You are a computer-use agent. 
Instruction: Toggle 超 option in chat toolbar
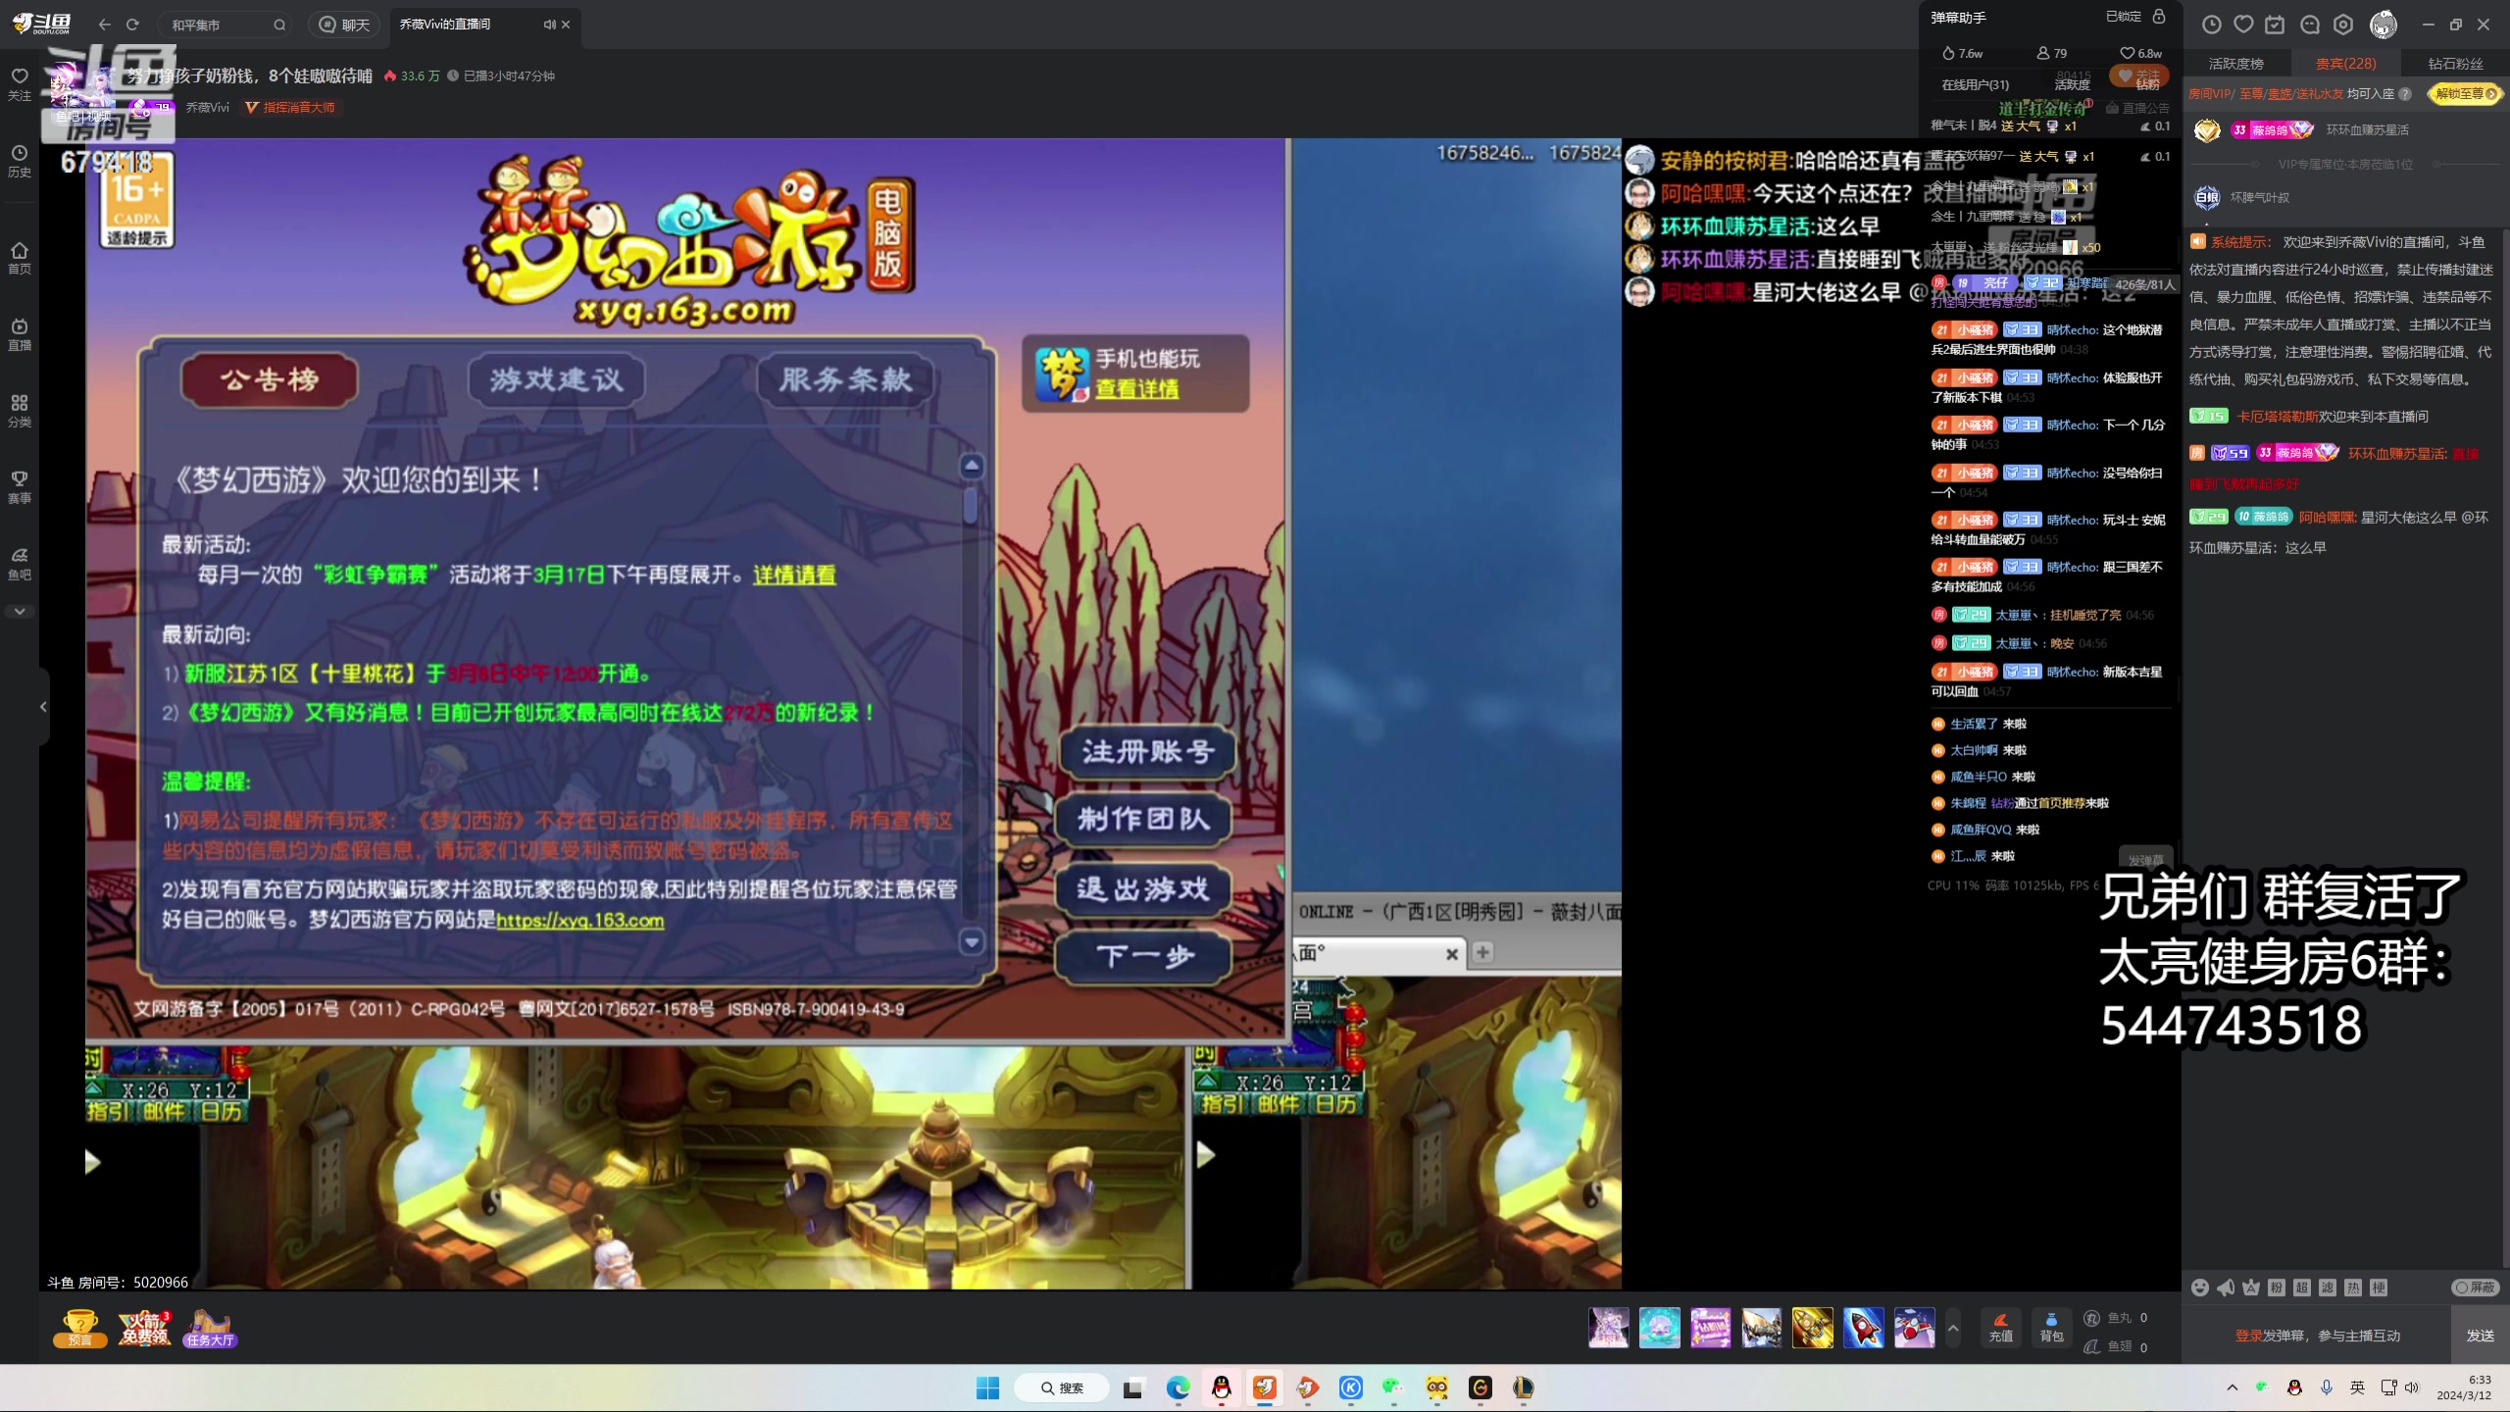click(x=2302, y=1287)
